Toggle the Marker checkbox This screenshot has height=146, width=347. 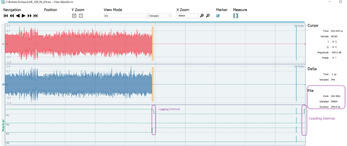point(218,16)
